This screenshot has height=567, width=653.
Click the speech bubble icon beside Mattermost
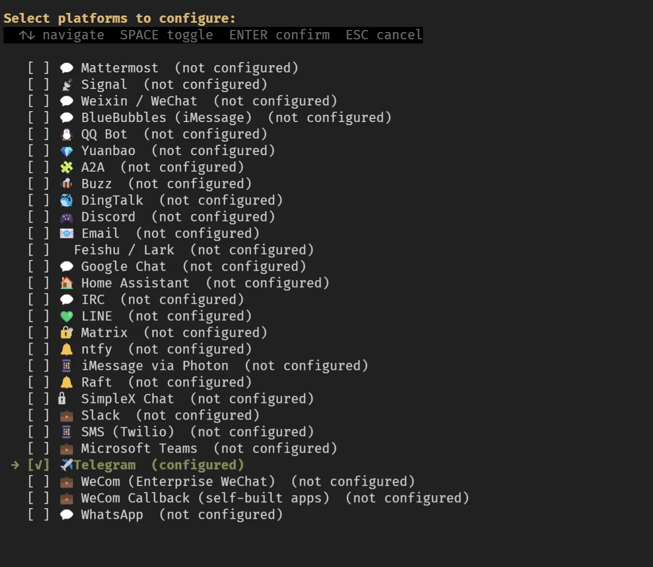click(67, 68)
